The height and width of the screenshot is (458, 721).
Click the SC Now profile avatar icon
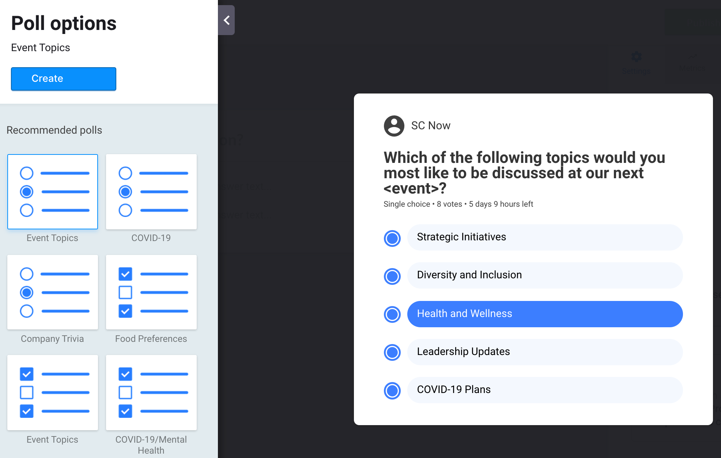[x=394, y=126]
